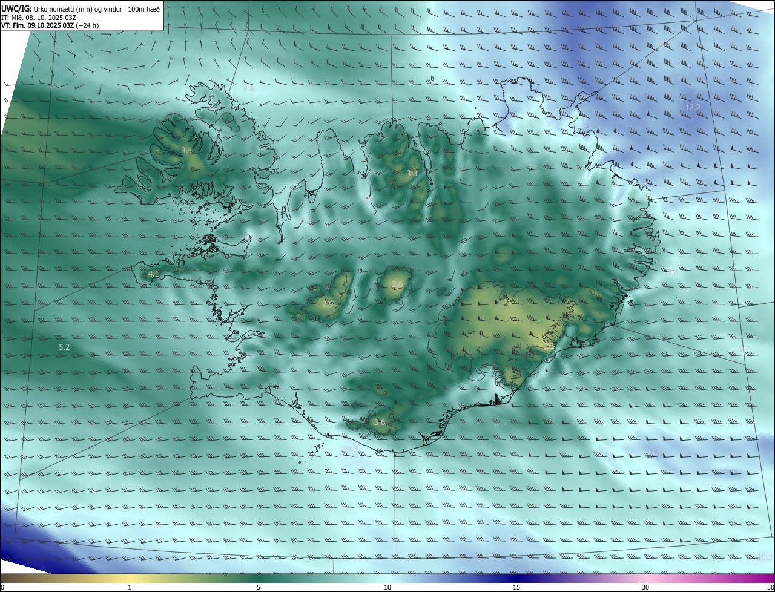The height and width of the screenshot is (592, 775).
Task: Click the 3.6 value near the south coast
Action: pos(380,422)
